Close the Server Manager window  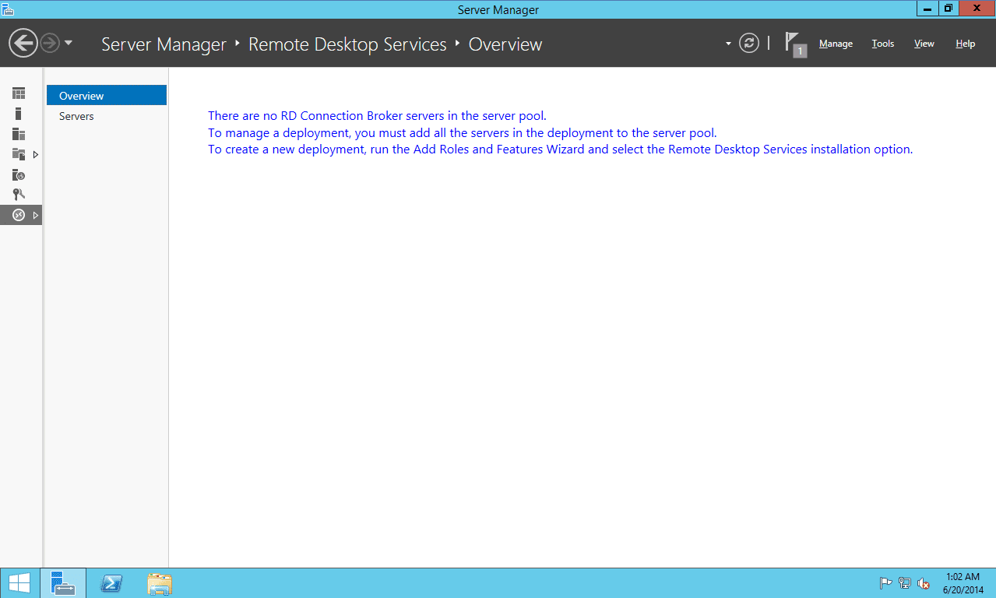977,9
